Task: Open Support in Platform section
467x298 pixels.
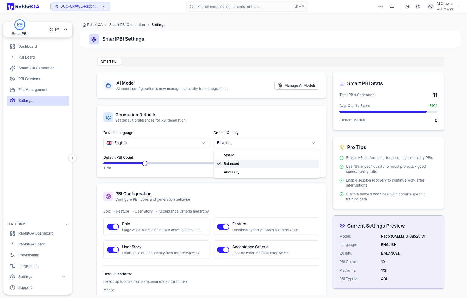Action: pyautogui.click(x=38, y=288)
